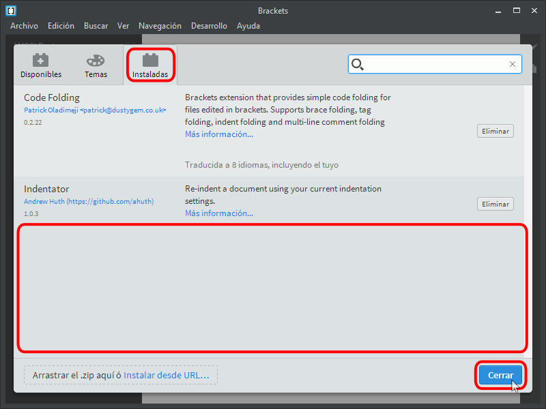Close the dialog with Cerrar
Image resolution: width=546 pixels, height=409 pixels.
point(500,376)
